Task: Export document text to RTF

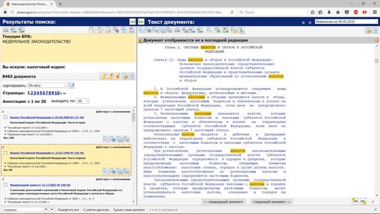Action: [x=200, y=30]
